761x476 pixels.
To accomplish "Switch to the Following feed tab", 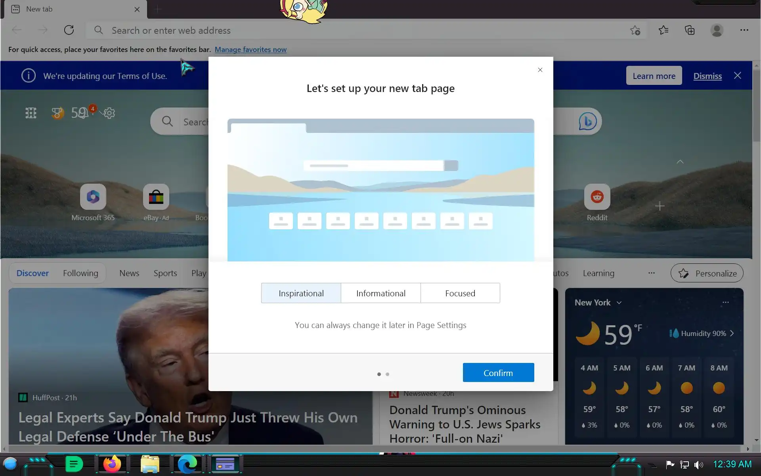I will click(80, 273).
